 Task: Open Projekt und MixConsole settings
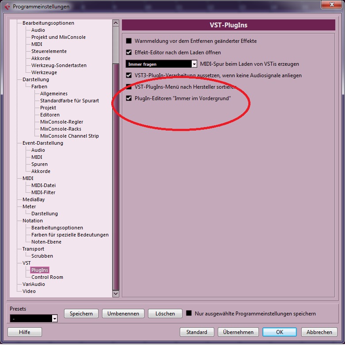click(x=58, y=37)
